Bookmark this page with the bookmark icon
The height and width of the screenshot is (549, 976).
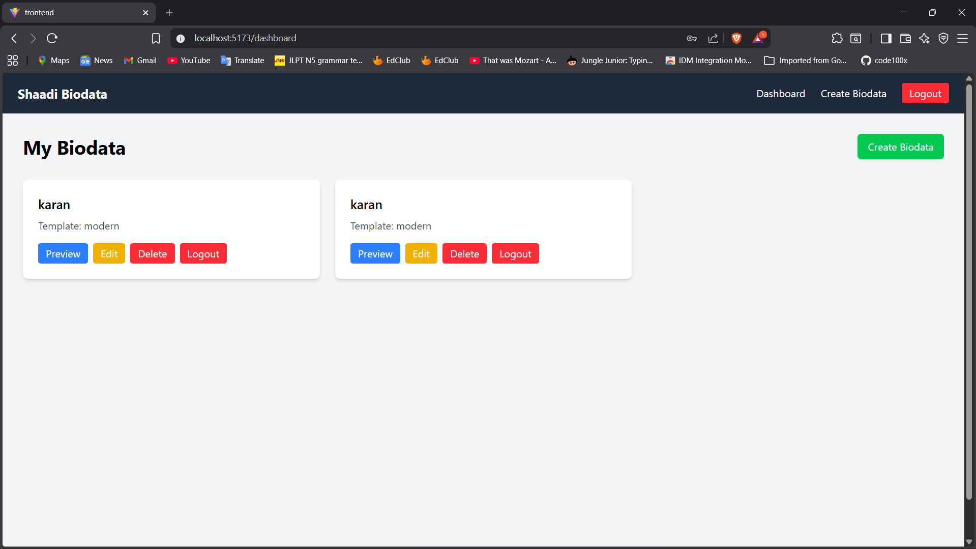156,38
